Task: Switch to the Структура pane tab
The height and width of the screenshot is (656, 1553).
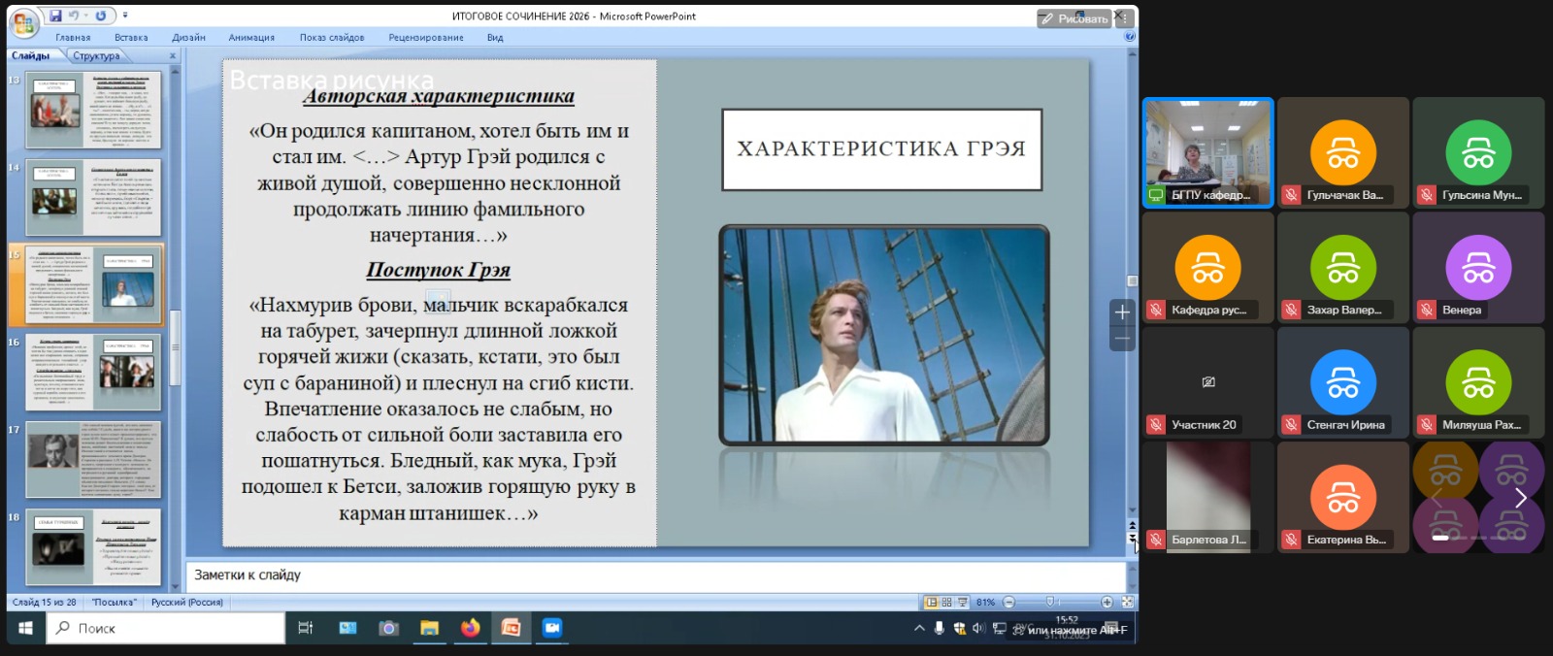Action: tap(96, 56)
